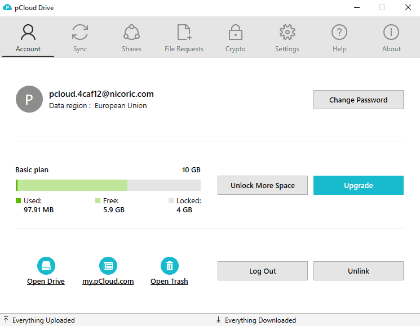Go to the File Requests tab

184,38
